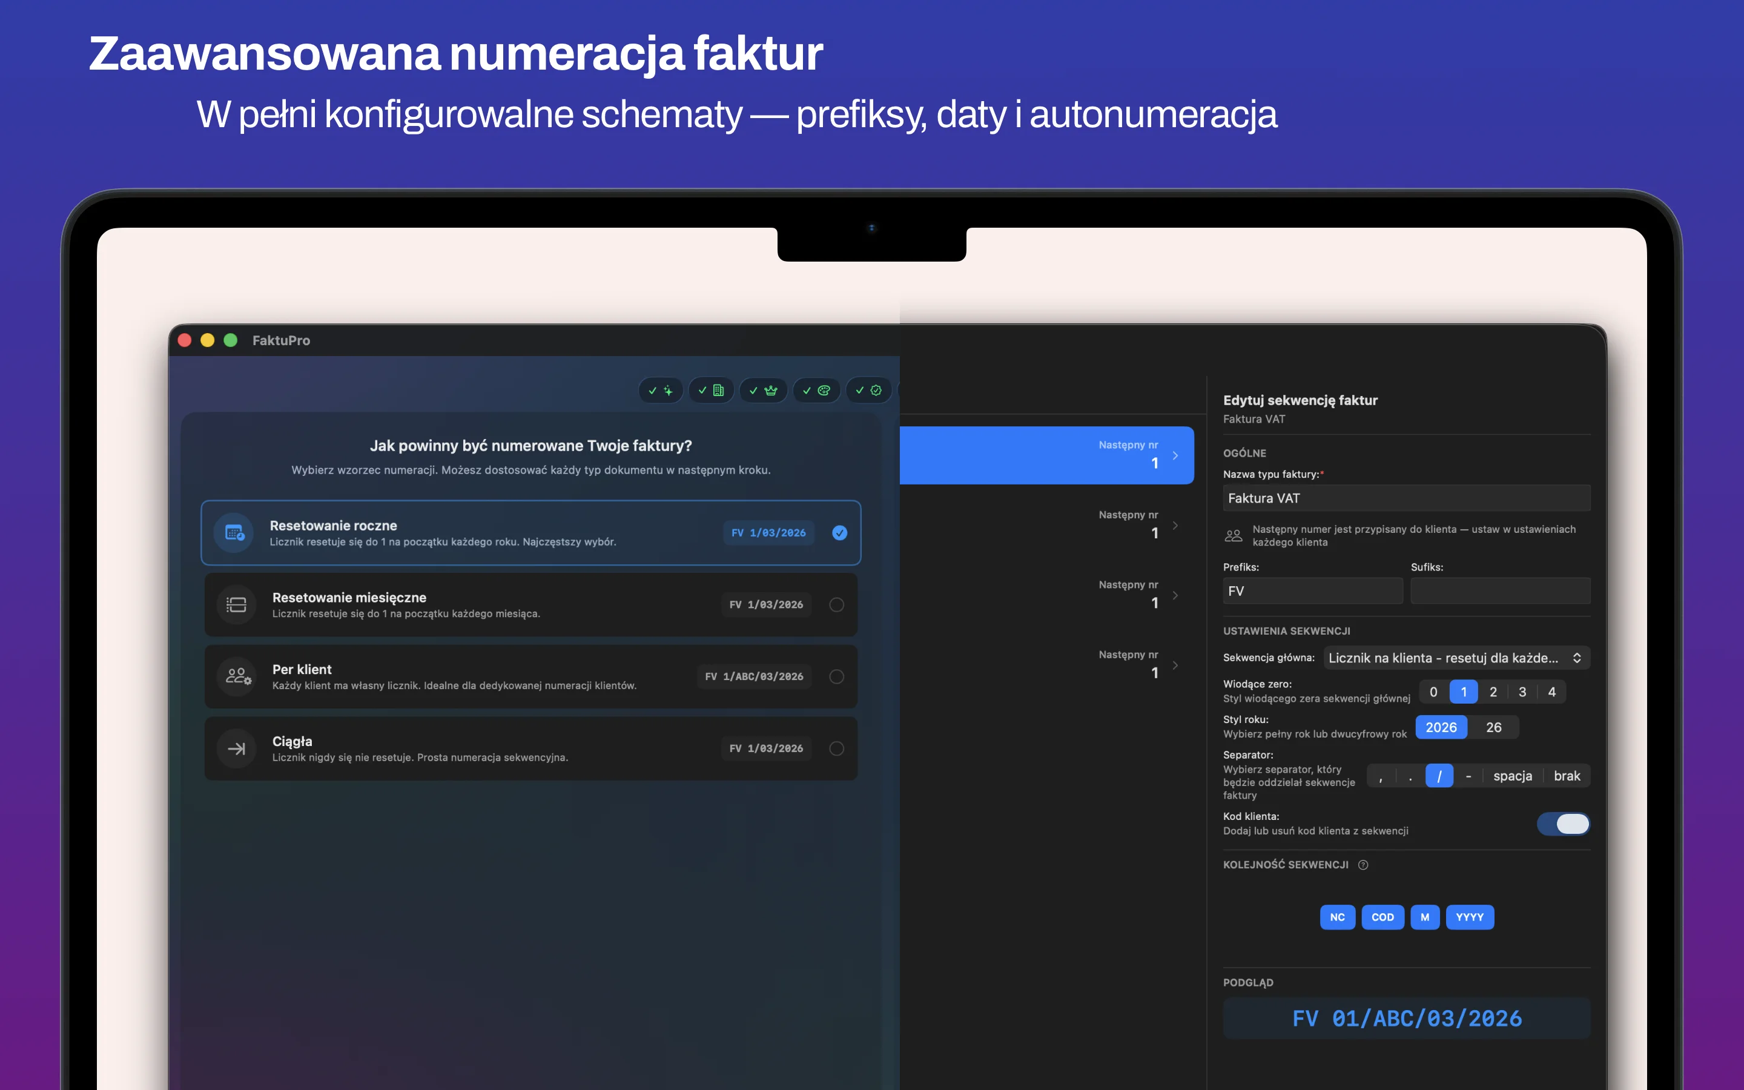Click the Edytuj sekwencję faktur heading
The height and width of the screenshot is (1090, 1744).
coord(1300,400)
